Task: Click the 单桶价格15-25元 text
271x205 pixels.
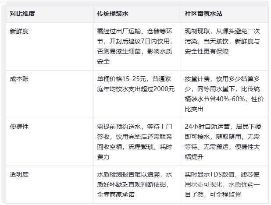Action: pyautogui.click(x=122, y=79)
